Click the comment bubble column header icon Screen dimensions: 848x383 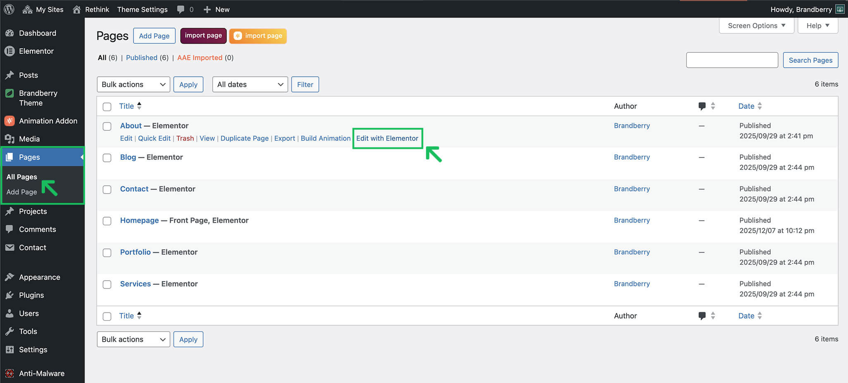tap(702, 106)
